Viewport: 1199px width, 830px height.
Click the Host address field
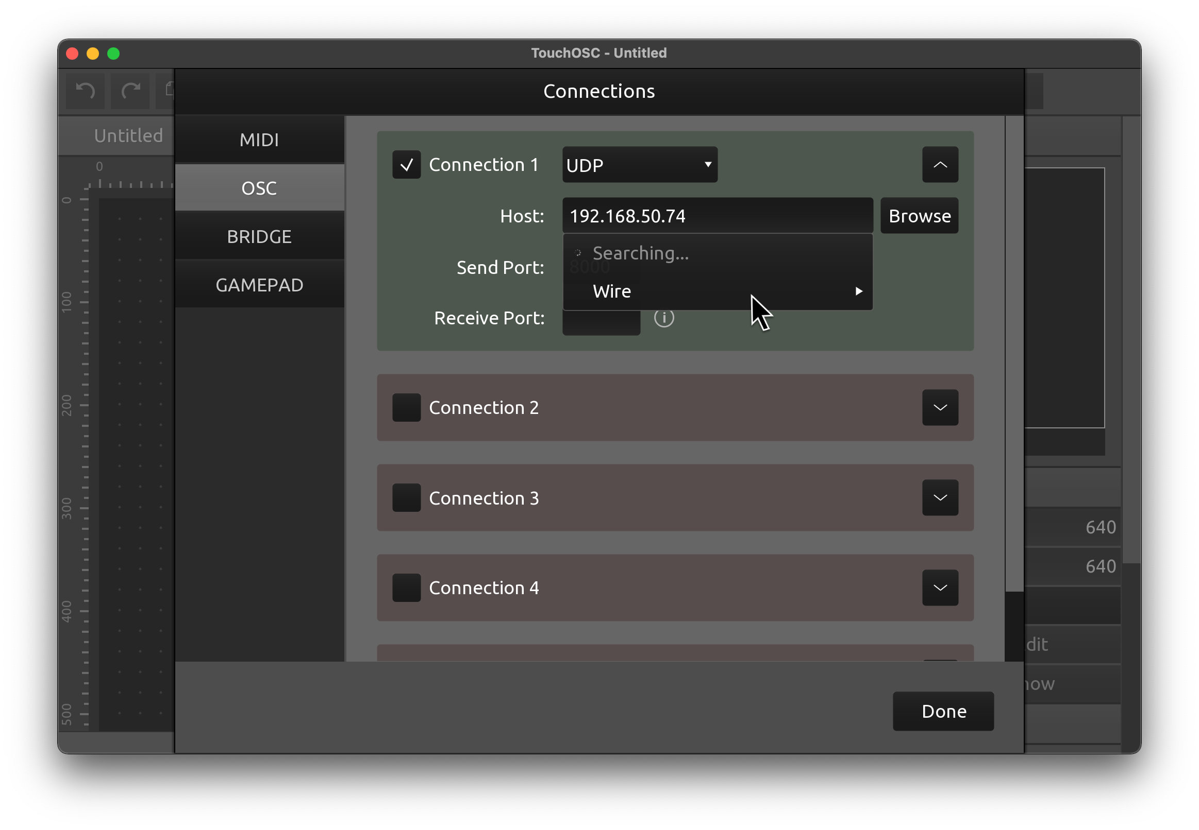point(718,216)
